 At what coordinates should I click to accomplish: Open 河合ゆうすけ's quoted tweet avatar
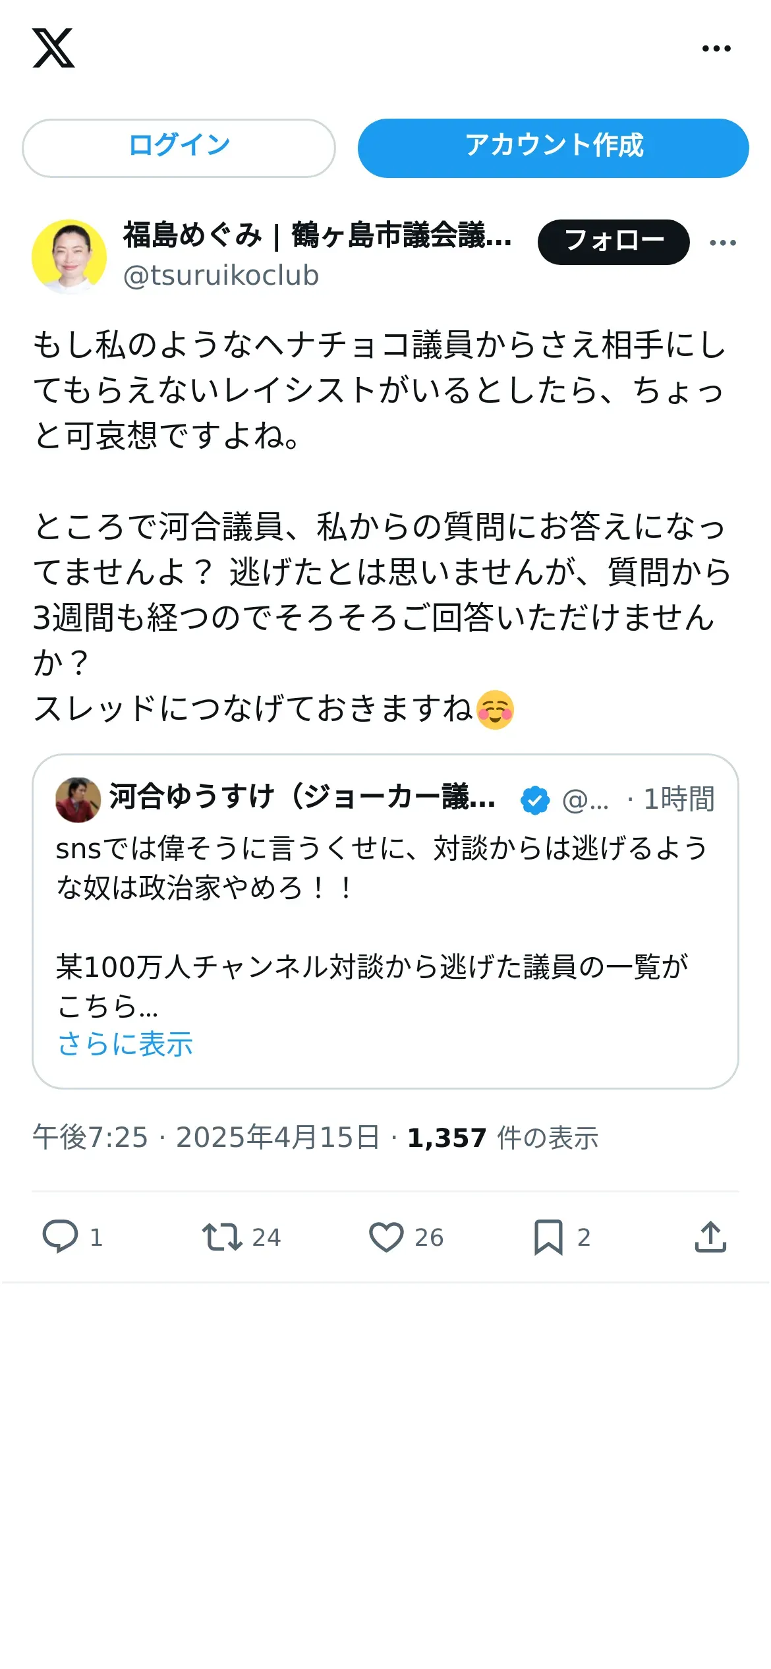(78, 799)
